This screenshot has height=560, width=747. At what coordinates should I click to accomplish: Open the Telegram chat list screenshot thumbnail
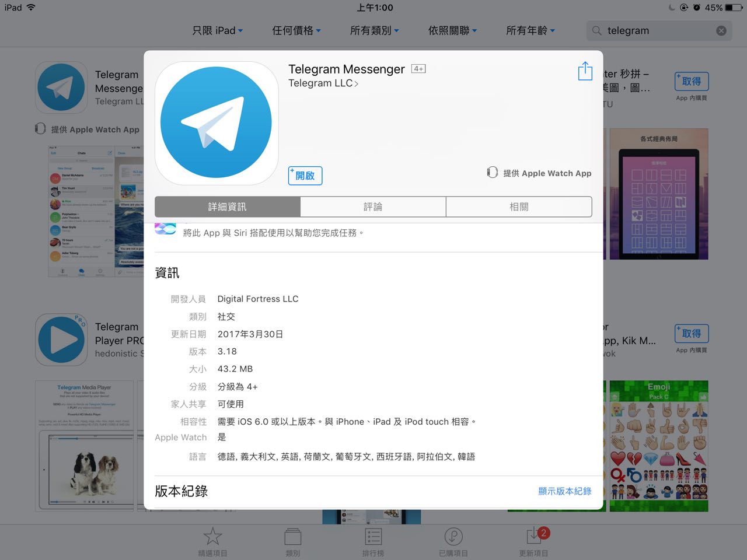tap(81, 211)
